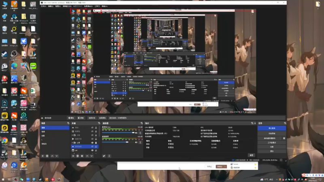This screenshot has height=182, width=324.
Task: Expand the hidden folder group above the media source
Action: point(72,135)
